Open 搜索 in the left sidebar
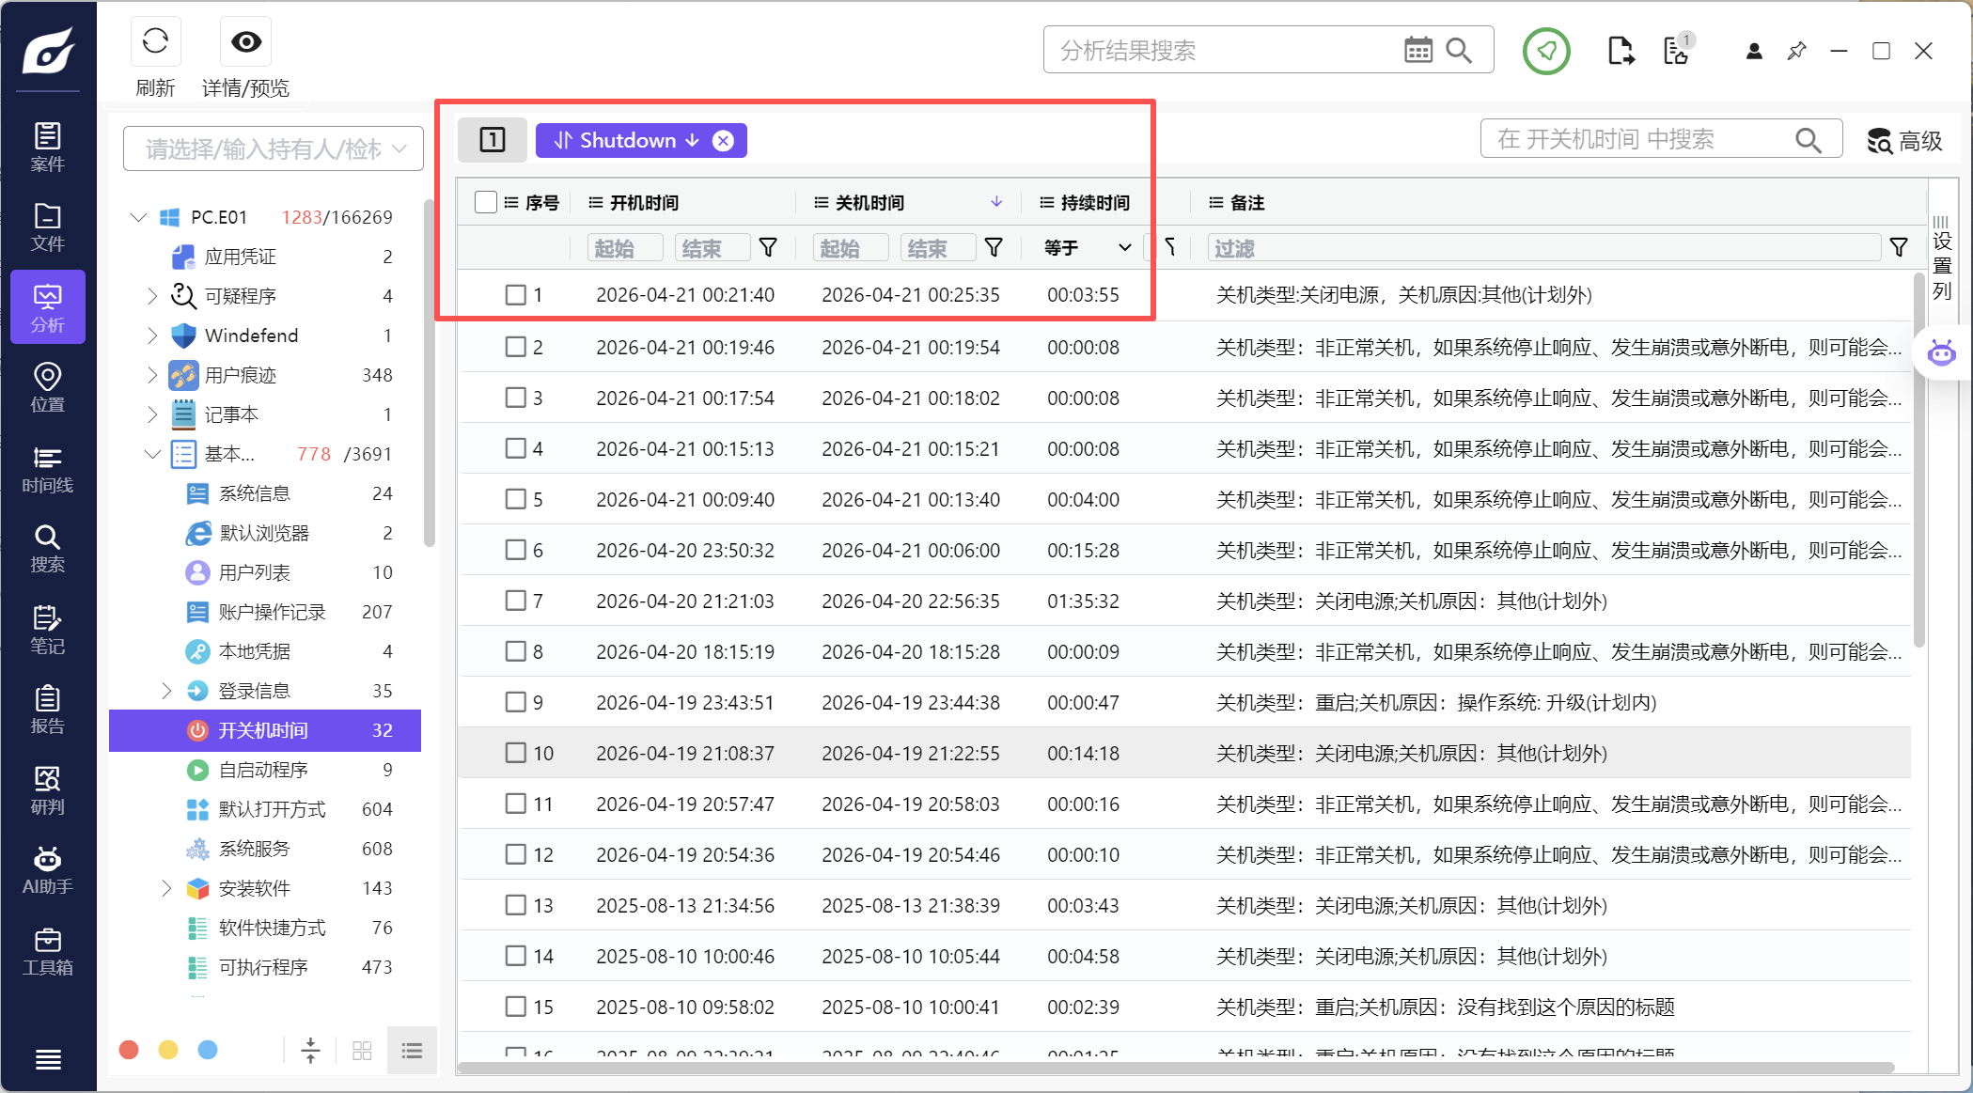1973x1093 pixels. pyautogui.click(x=47, y=549)
